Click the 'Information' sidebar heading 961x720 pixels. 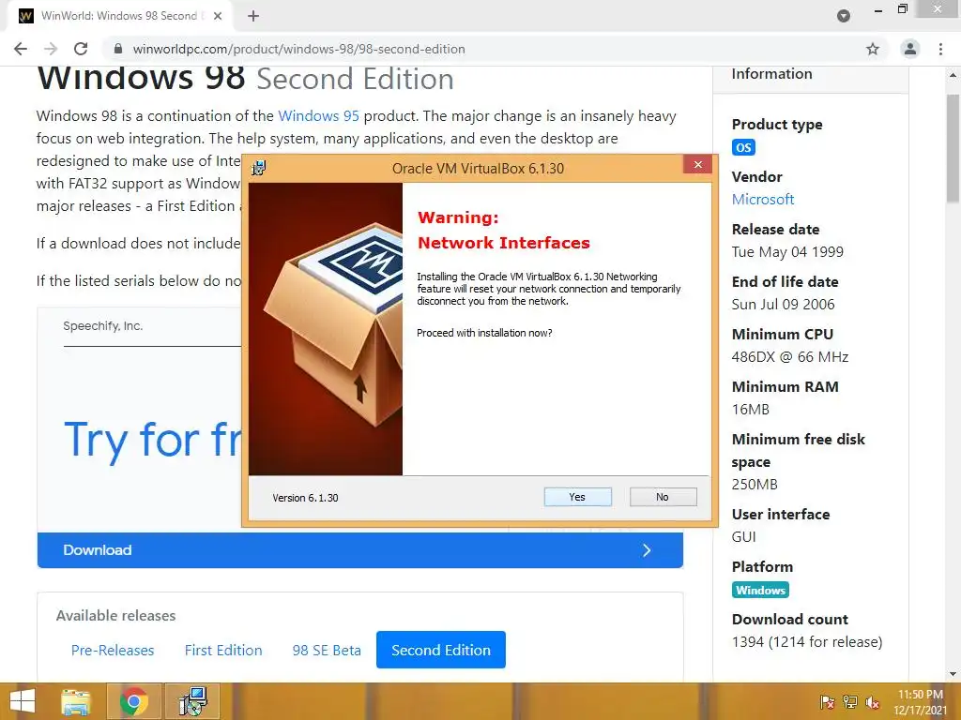(x=771, y=73)
